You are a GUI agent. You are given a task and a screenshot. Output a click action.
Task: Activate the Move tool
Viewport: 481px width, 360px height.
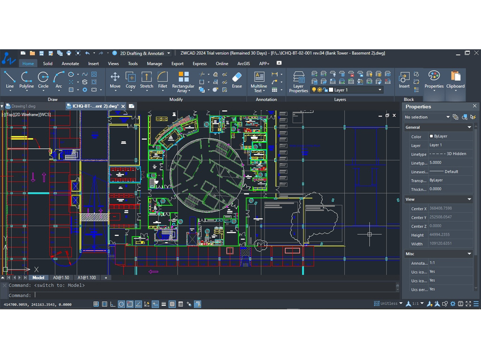pos(115,79)
